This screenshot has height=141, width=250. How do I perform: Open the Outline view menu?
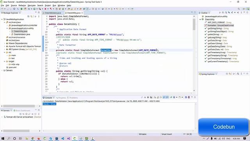(241, 13)
